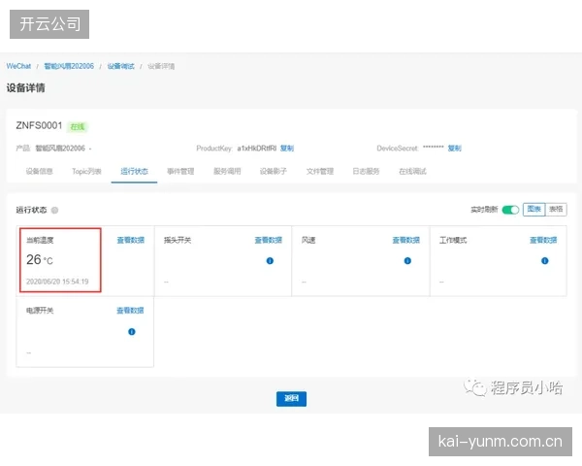Toggle the 实时刷新 switch

(510, 210)
